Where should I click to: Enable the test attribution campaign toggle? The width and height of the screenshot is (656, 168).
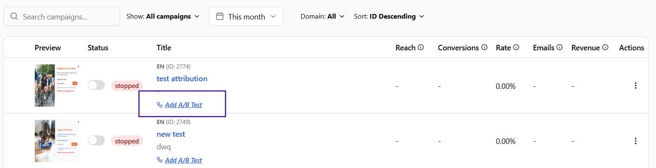pos(96,85)
